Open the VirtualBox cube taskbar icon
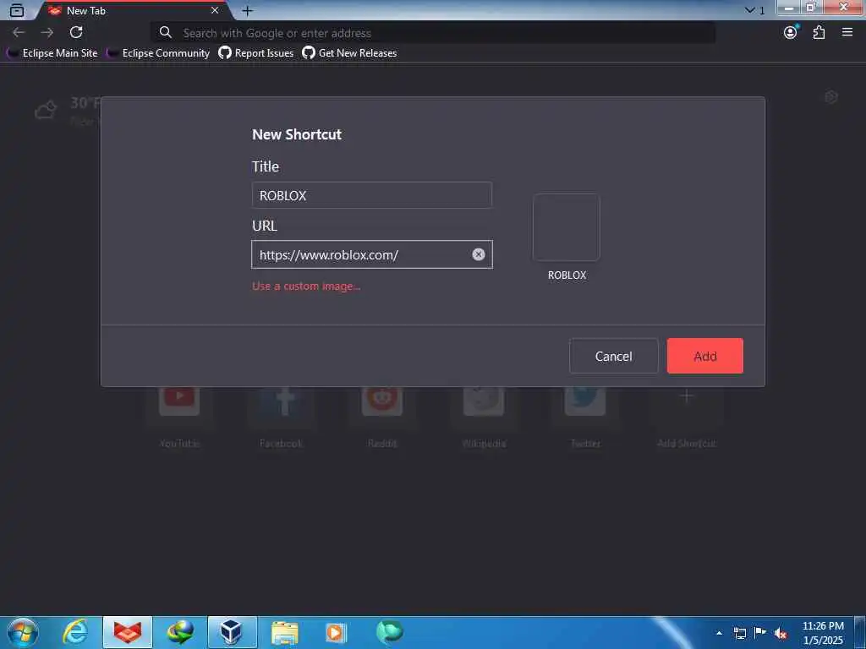This screenshot has width=866, height=649. coord(232,632)
